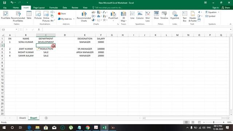This screenshot has width=233, height=131.
Task: Insert an Equation
Action: tap(211, 12)
